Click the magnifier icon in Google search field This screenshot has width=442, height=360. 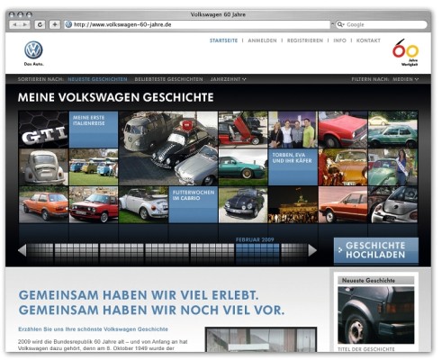point(340,24)
